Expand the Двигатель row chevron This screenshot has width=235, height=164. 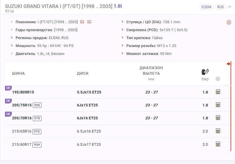[12, 54]
